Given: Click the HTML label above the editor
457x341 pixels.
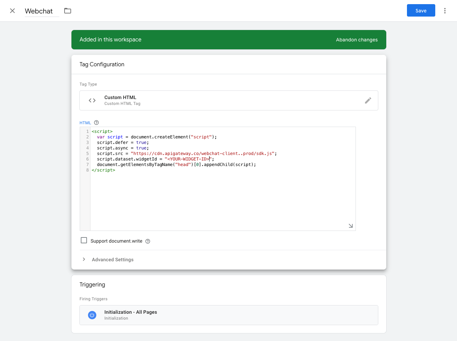Looking at the screenshot, I should [85, 123].
